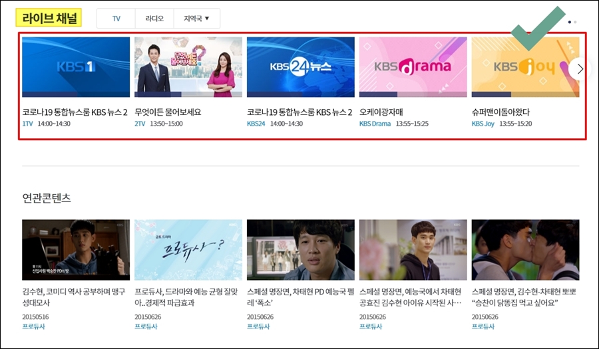
Task: Click title 프로듀사, 드라마와 예능 균형 잘맞아
Action: [x=186, y=297]
